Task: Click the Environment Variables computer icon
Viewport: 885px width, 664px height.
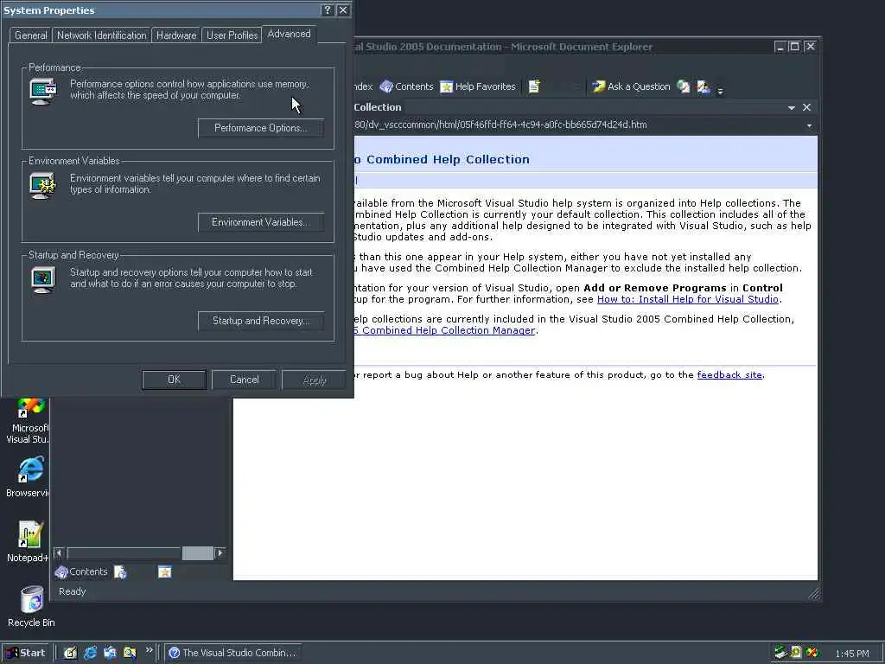Action: click(x=43, y=186)
